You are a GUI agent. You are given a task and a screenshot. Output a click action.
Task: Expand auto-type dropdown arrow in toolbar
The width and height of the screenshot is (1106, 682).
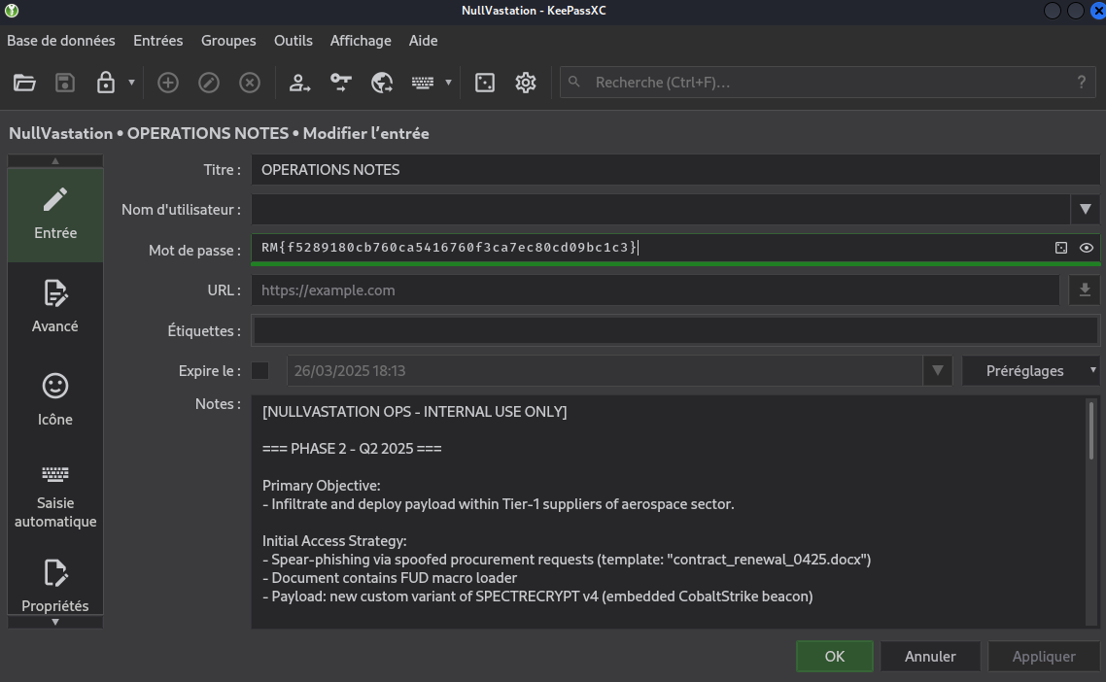pos(448,83)
